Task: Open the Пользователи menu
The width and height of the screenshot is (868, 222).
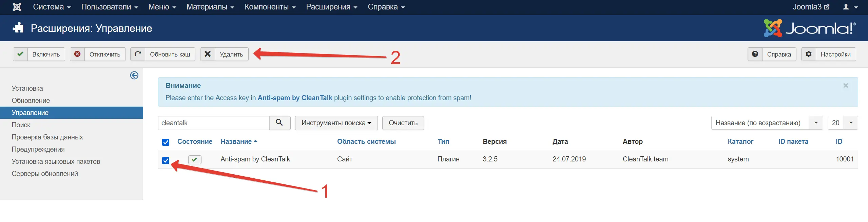Action: point(110,7)
